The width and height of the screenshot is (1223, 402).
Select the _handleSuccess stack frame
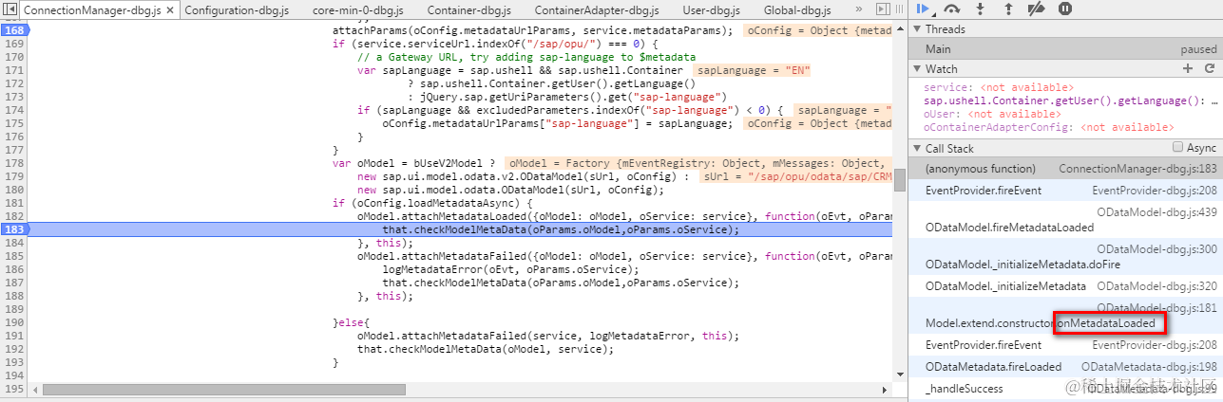[1065, 389]
